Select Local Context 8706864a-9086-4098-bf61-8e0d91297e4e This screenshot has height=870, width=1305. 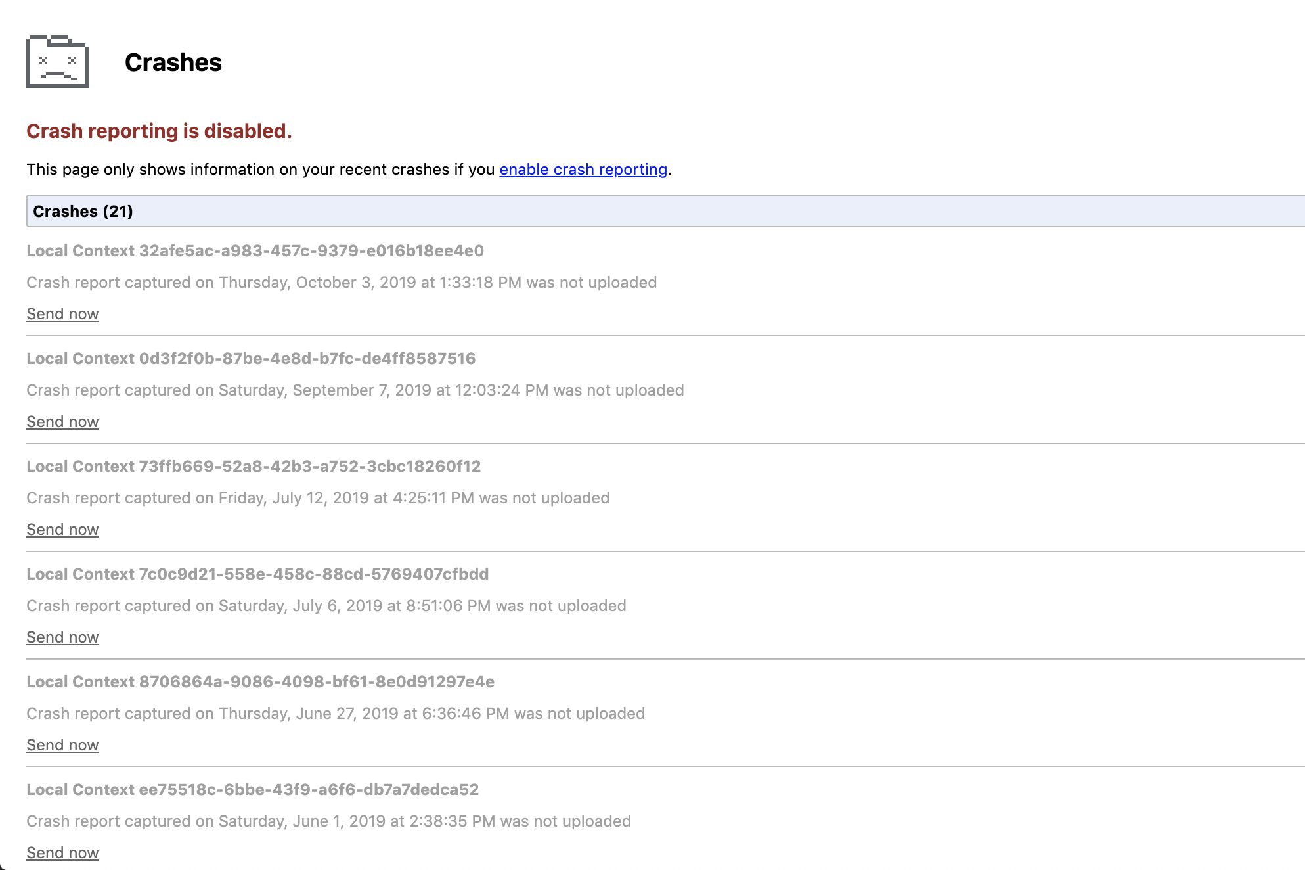261,682
